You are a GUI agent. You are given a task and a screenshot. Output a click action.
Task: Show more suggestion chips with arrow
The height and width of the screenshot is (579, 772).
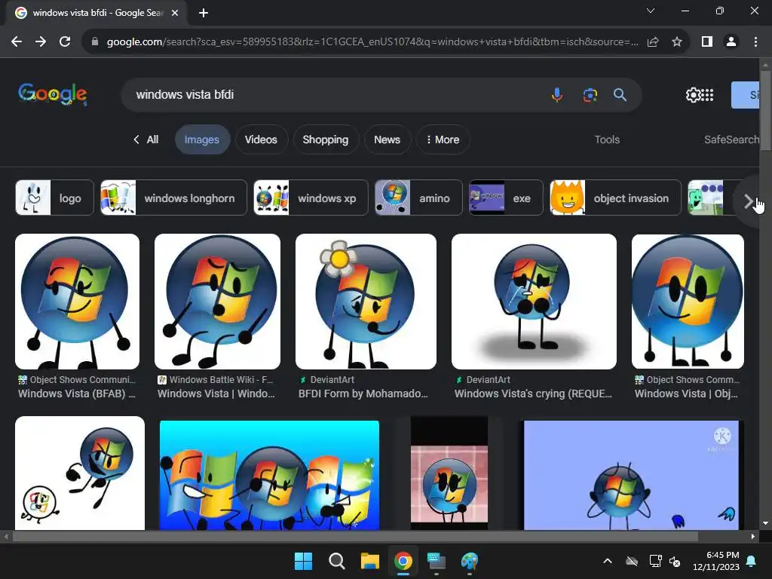click(747, 201)
